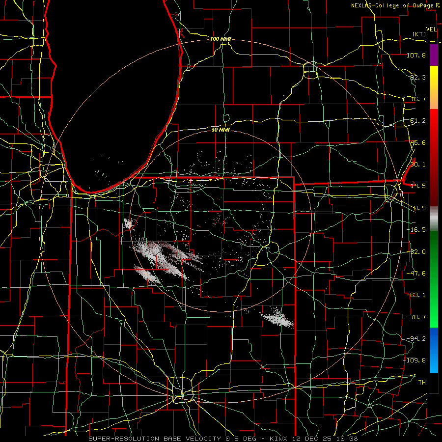442x442 pixels.
Task: Click the purple segment of velocity color bar
Action: click(434, 55)
